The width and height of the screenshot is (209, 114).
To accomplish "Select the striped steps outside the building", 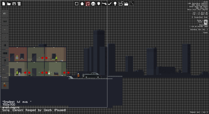I will click(x=71, y=77).
